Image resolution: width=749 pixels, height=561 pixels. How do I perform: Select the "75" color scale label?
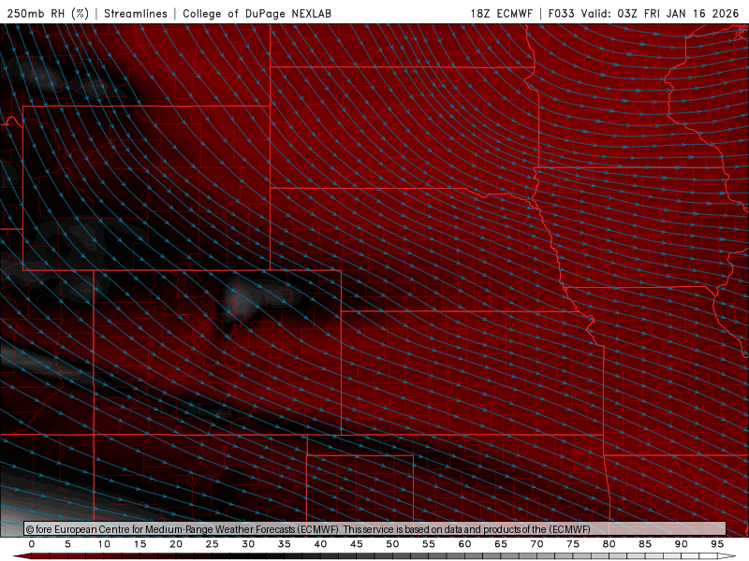[573, 544]
